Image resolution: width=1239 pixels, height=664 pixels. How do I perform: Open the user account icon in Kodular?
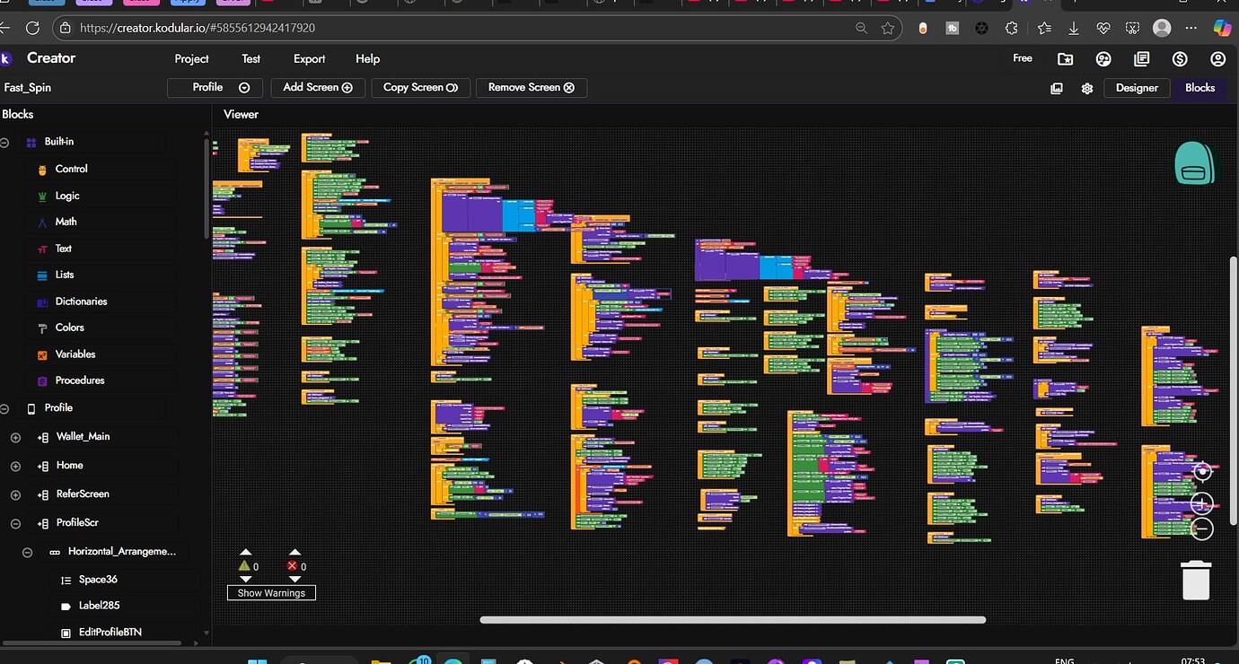[x=1217, y=59]
